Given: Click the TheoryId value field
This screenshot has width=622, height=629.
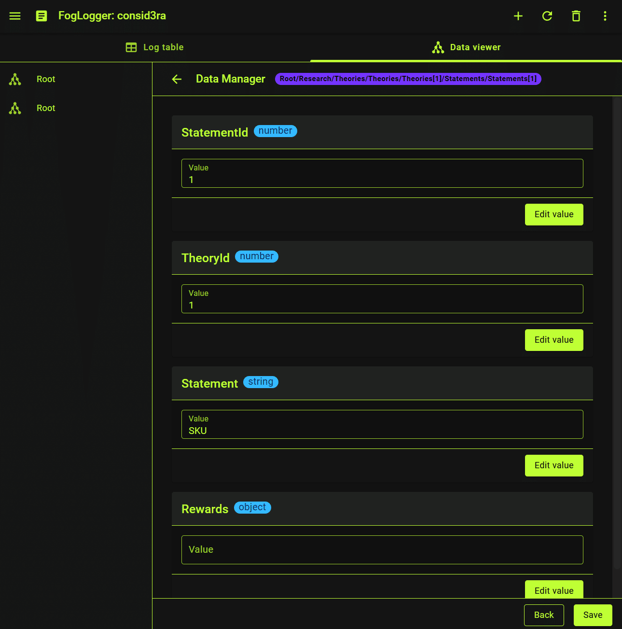Looking at the screenshot, I should [x=382, y=299].
